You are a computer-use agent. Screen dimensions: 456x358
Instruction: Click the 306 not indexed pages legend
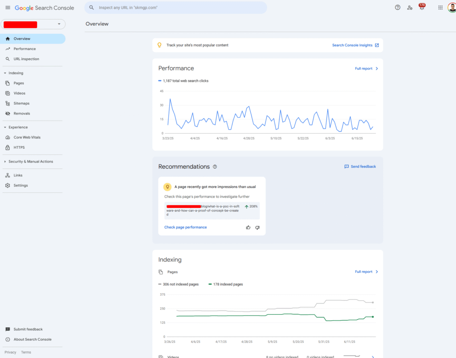tap(179, 284)
